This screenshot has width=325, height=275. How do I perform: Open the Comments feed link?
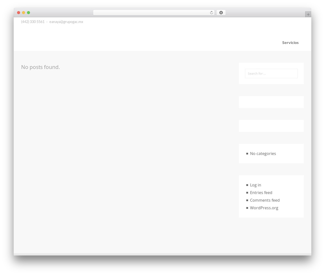[x=265, y=200]
